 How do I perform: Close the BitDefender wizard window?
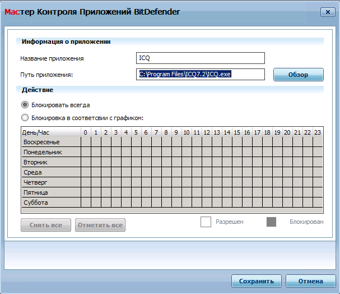coord(328,12)
